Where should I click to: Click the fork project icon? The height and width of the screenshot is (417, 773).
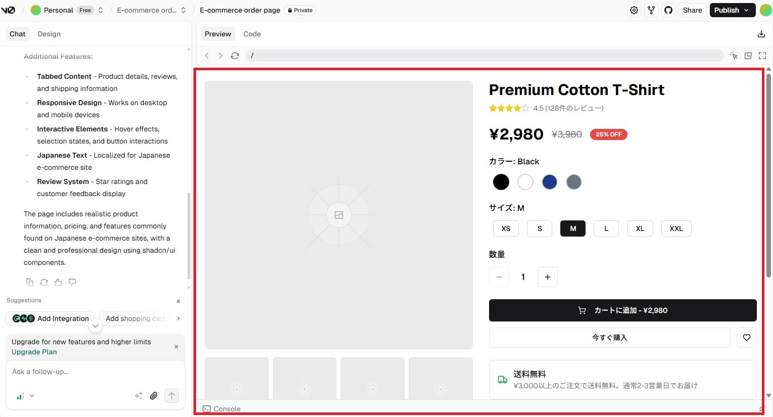[651, 10]
